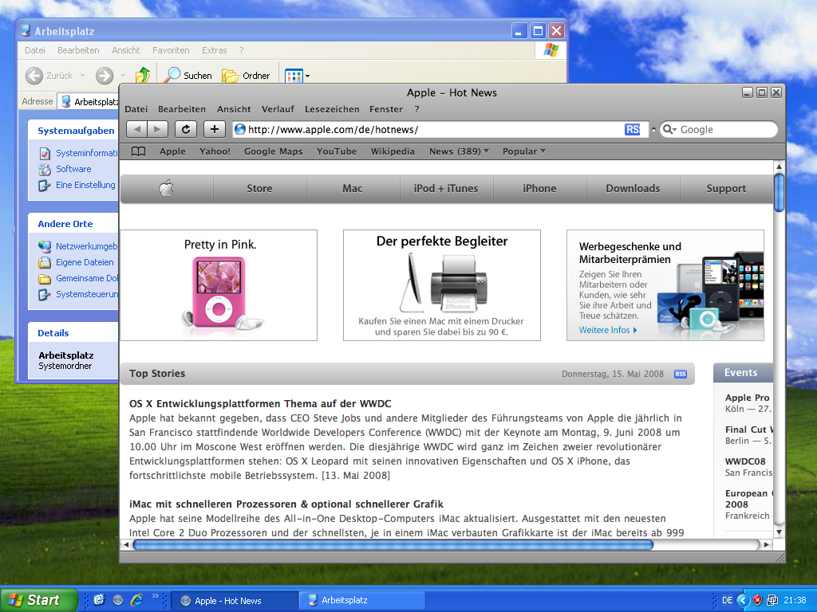The width and height of the screenshot is (817, 612).
Task: Click the pink iPod nano image
Action: (222, 293)
